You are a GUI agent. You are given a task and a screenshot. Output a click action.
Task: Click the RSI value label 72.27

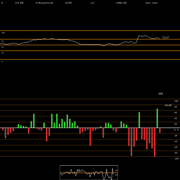pos(166,37)
